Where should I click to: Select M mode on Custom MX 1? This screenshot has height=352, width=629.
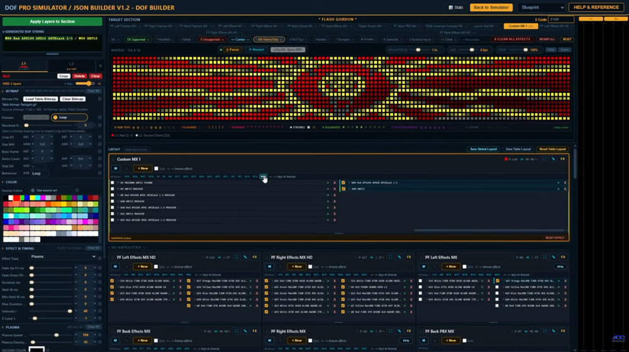click(116, 168)
